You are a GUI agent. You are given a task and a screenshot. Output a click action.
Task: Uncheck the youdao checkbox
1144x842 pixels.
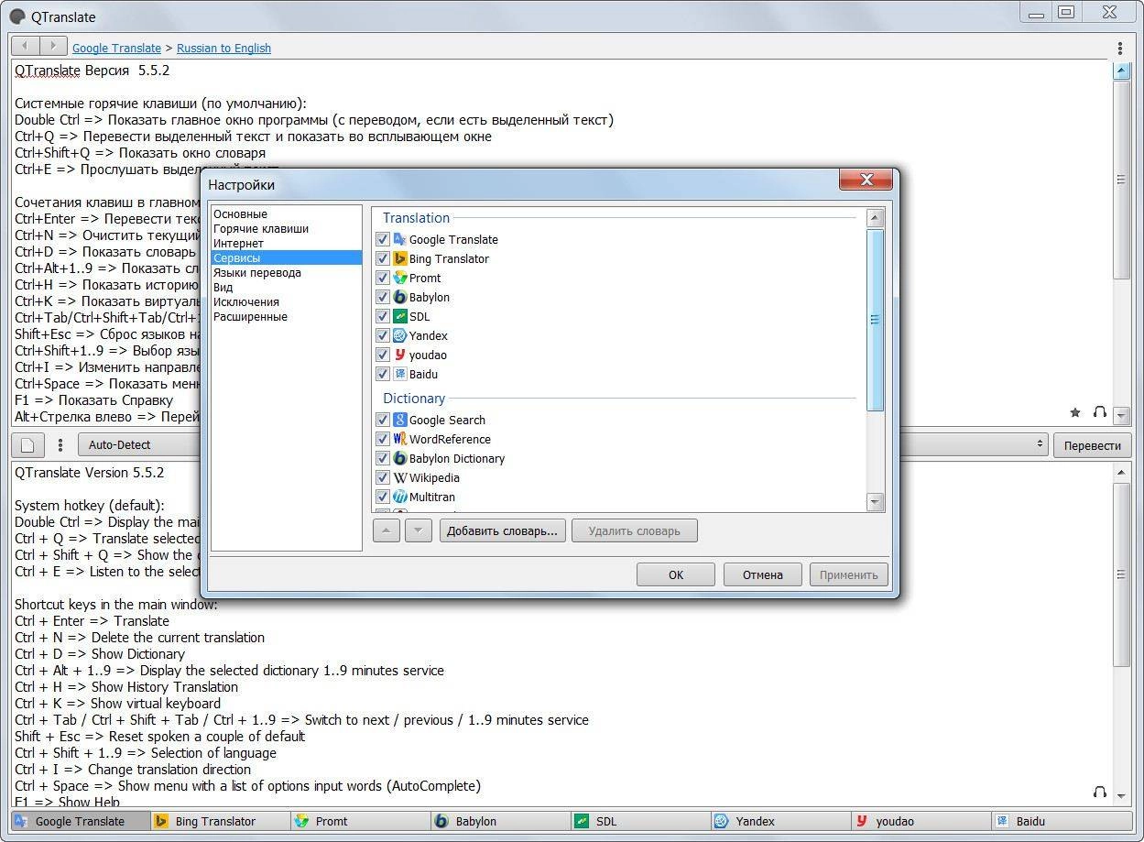click(x=383, y=355)
